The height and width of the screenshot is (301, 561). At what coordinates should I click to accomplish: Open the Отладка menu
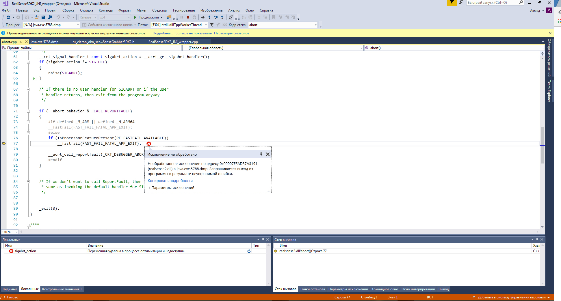click(86, 10)
